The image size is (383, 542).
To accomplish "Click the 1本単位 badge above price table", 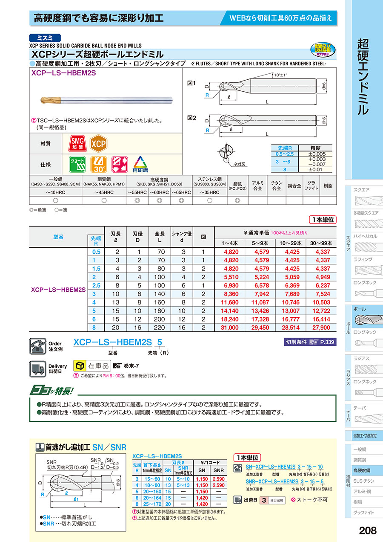I will [x=322, y=220].
